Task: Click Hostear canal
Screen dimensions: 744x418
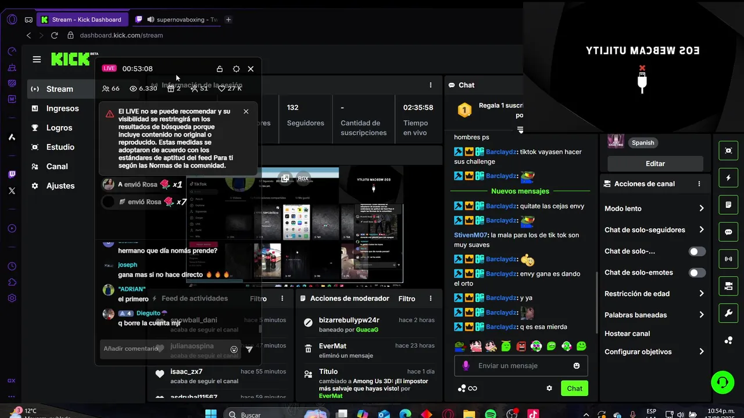Action: click(627, 333)
